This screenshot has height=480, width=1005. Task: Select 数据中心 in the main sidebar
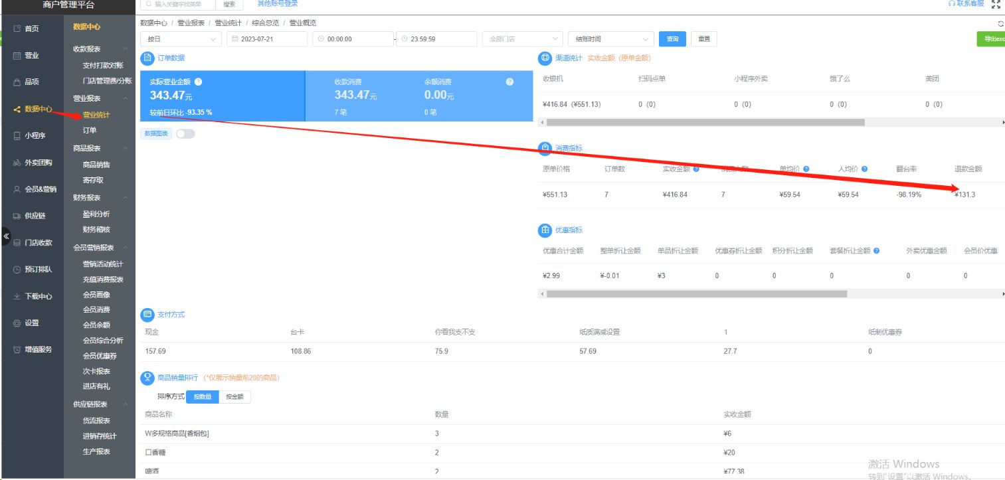click(x=32, y=109)
